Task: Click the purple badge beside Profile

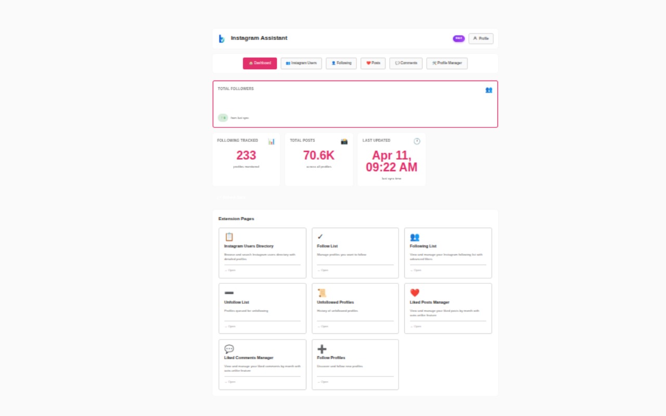Action: click(458, 38)
